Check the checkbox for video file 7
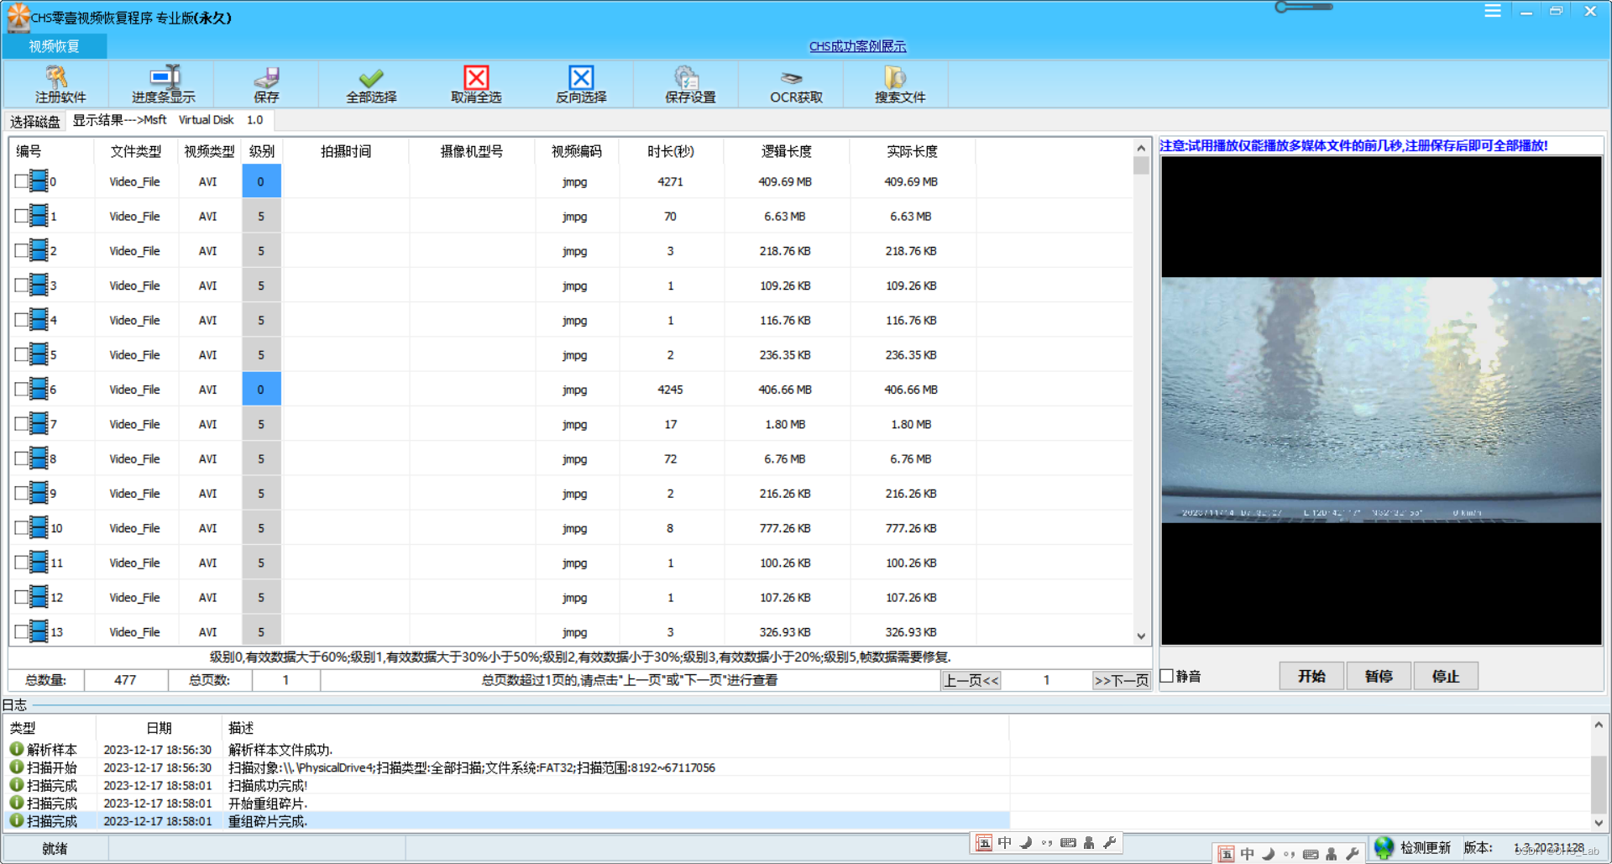 point(21,424)
